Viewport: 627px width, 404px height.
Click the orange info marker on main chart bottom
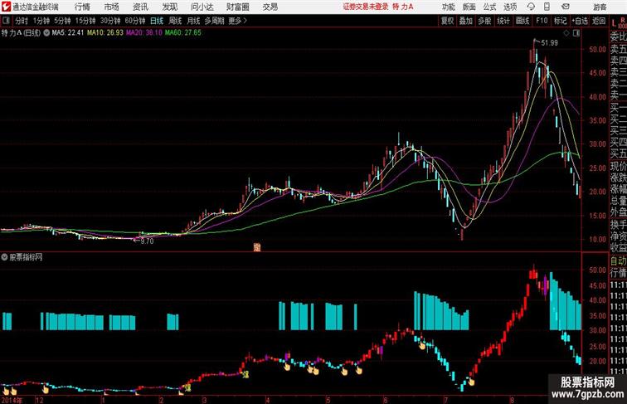[257, 247]
